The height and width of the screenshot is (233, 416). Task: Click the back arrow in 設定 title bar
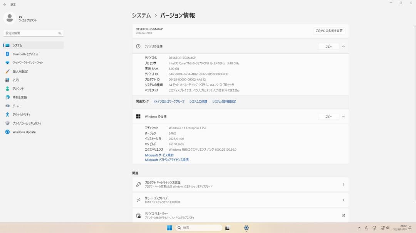point(4,4)
